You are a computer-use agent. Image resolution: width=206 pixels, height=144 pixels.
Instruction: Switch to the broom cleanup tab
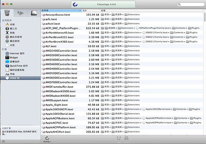pyautogui.click(x=20, y=13)
